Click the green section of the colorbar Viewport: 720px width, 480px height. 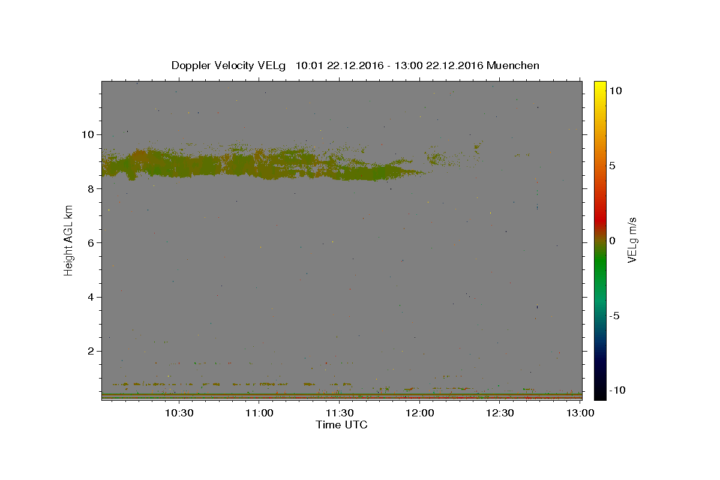coord(599,270)
